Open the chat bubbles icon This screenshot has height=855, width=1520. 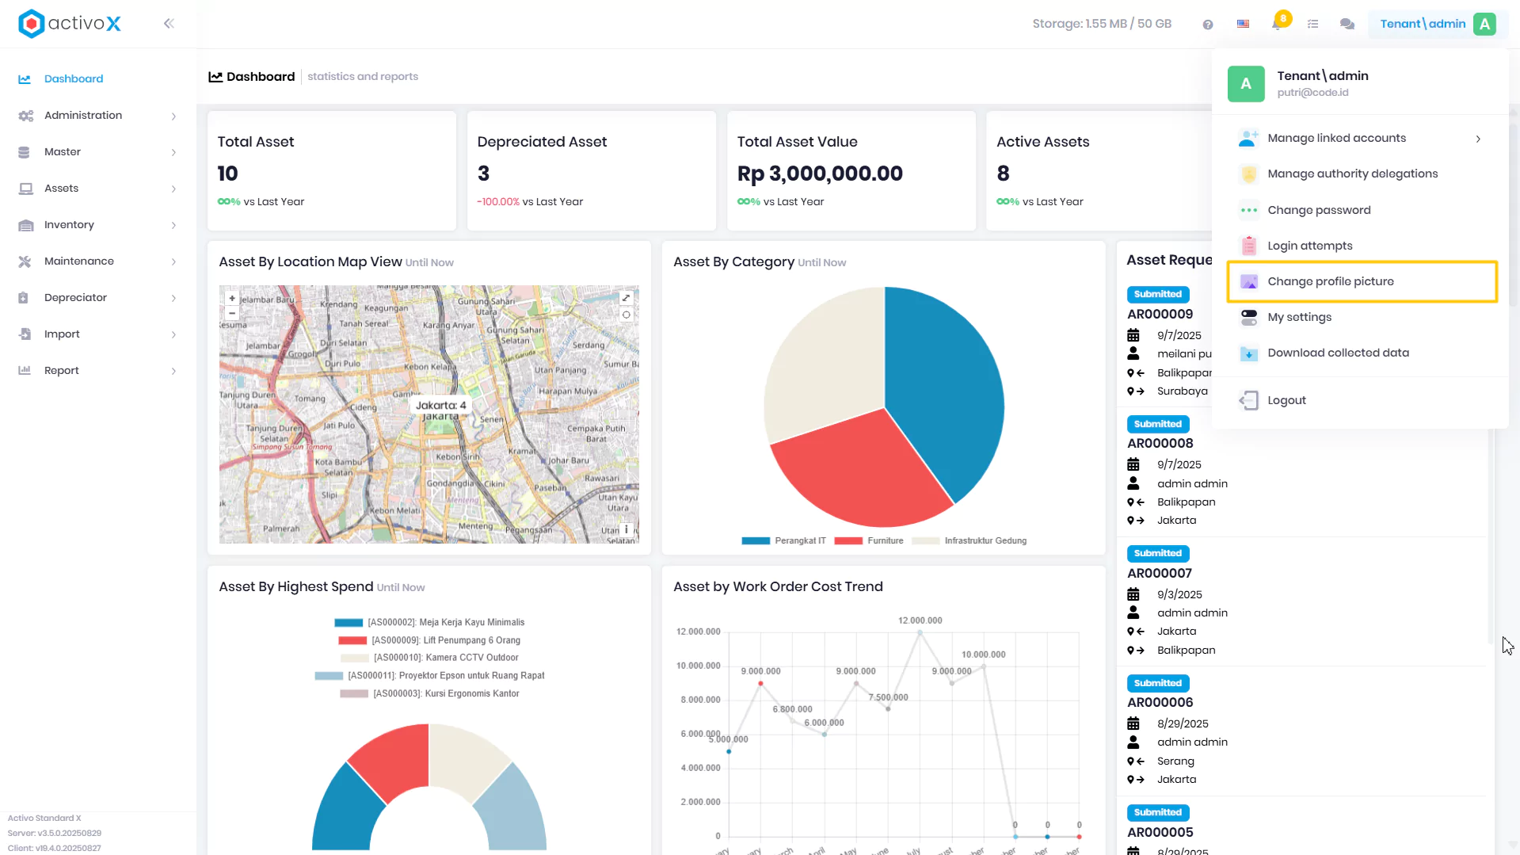click(x=1347, y=25)
